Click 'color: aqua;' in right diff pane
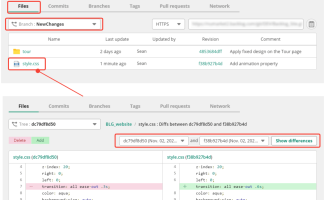 (210, 193)
